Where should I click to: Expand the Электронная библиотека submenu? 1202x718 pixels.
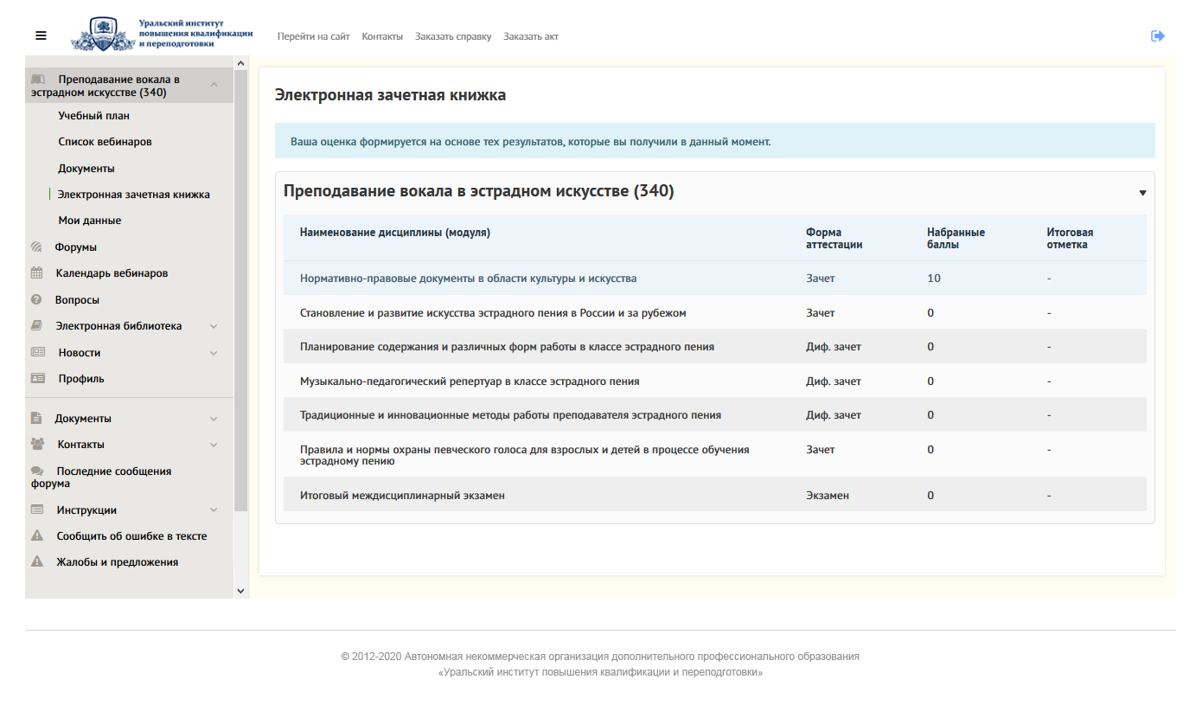click(x=214, y=326)
